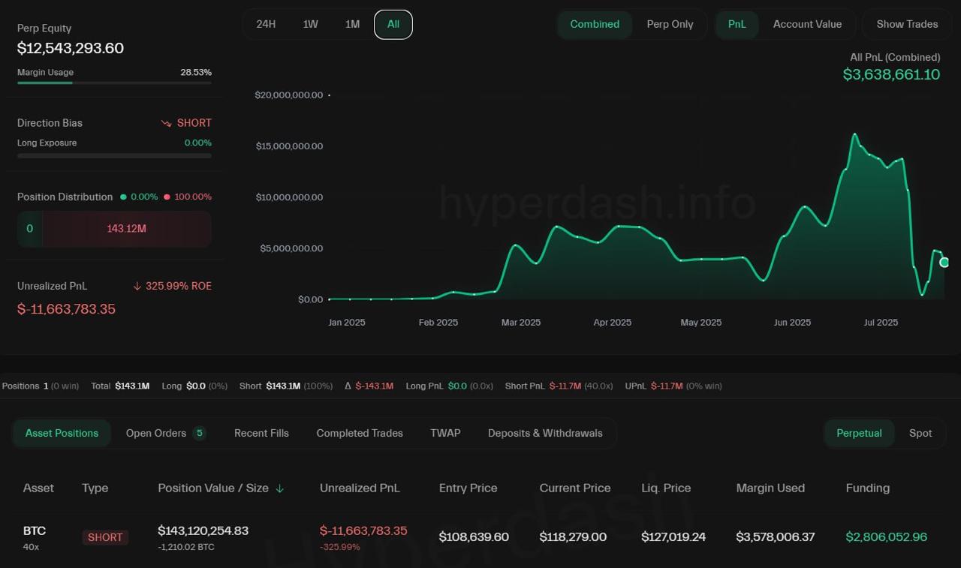Click the Positions 1 (0 win) stat
Screen dimensions: 961x568
40,386
